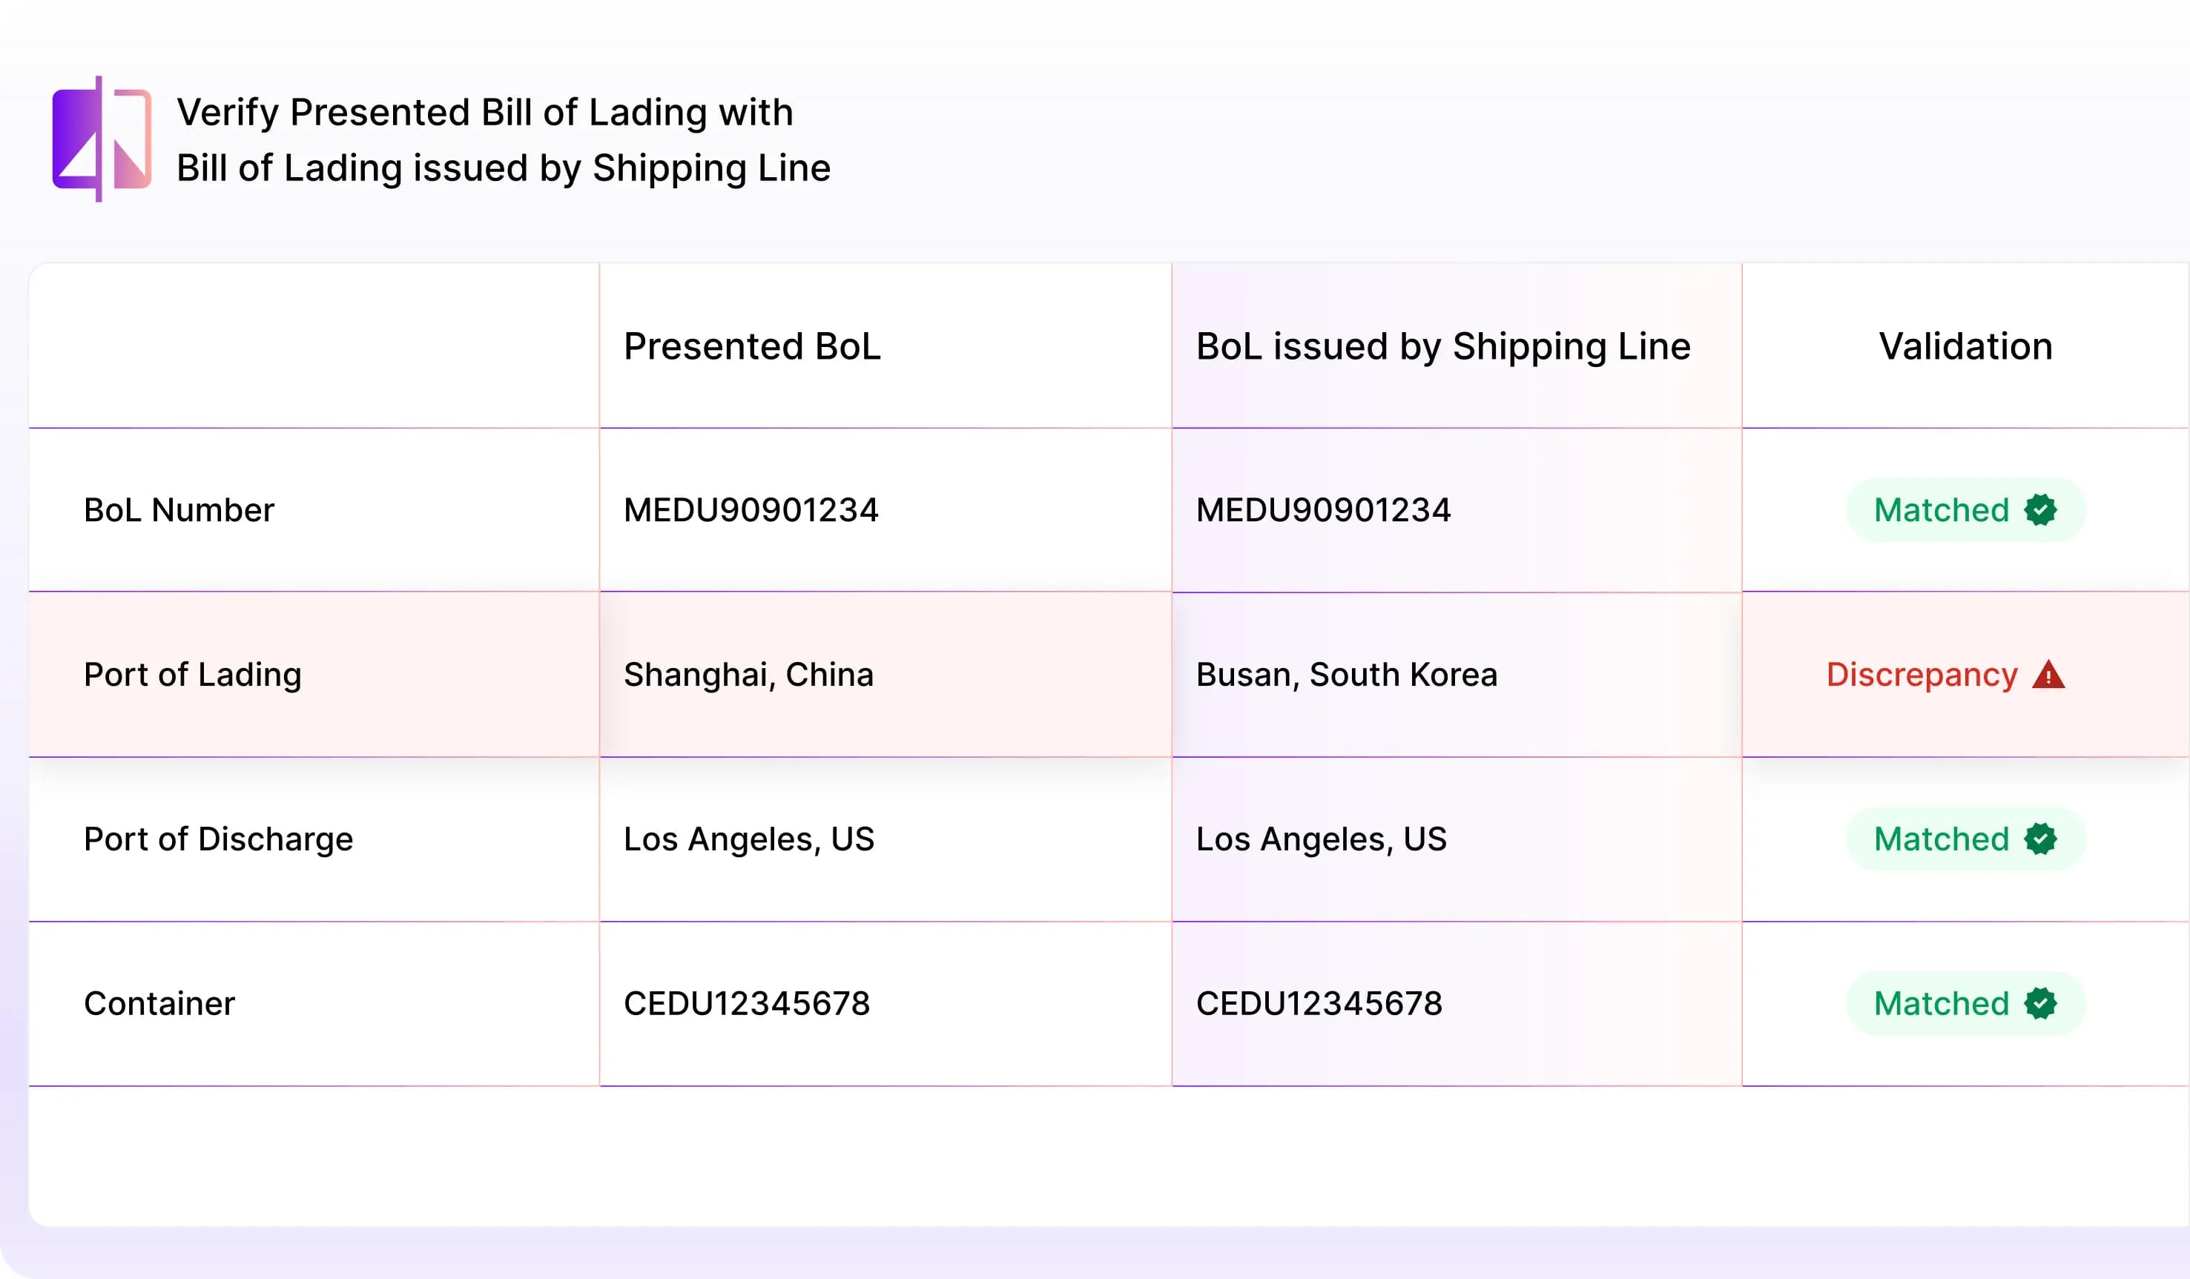The image size is (2190, 1279).
Task: Click the presented MEDU90901234 BoL number
Action: click(751, 510)
